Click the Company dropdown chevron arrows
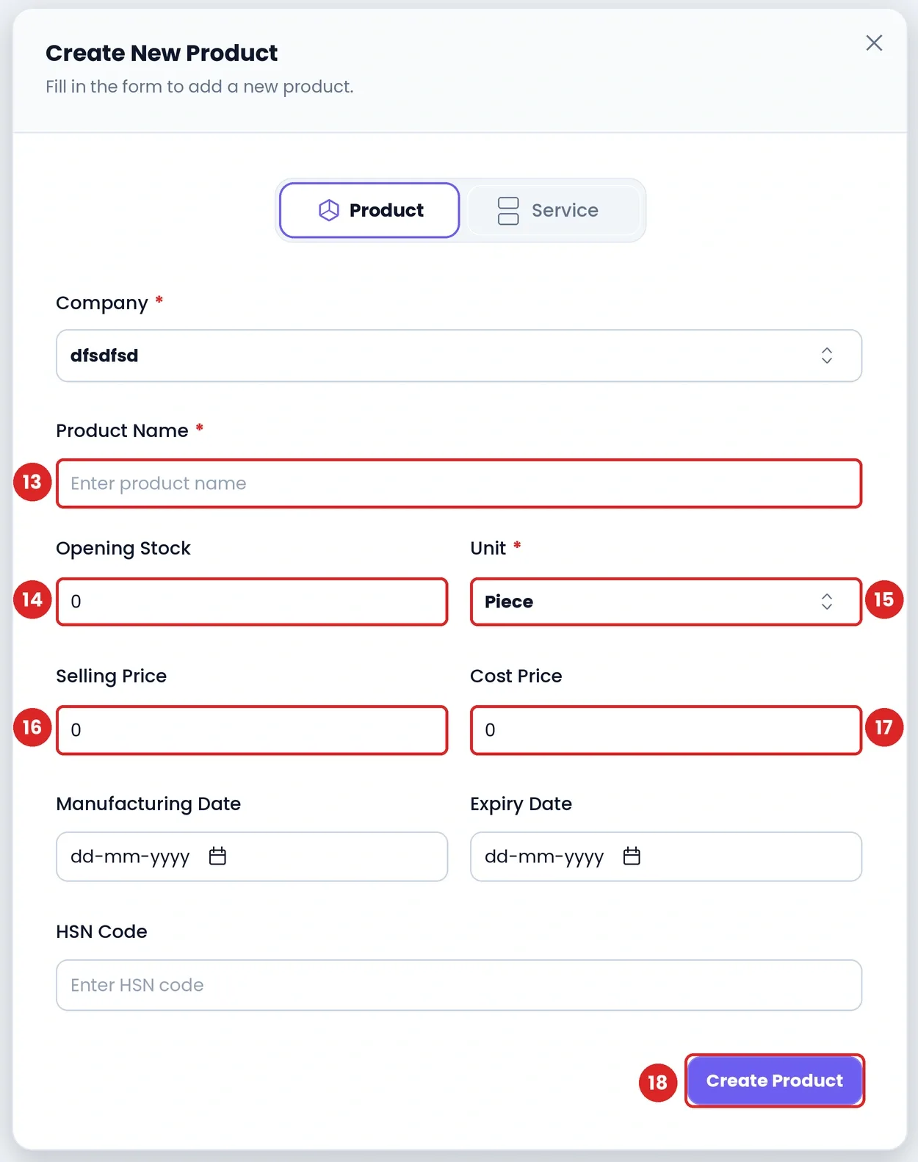 (x=827, y=356)
